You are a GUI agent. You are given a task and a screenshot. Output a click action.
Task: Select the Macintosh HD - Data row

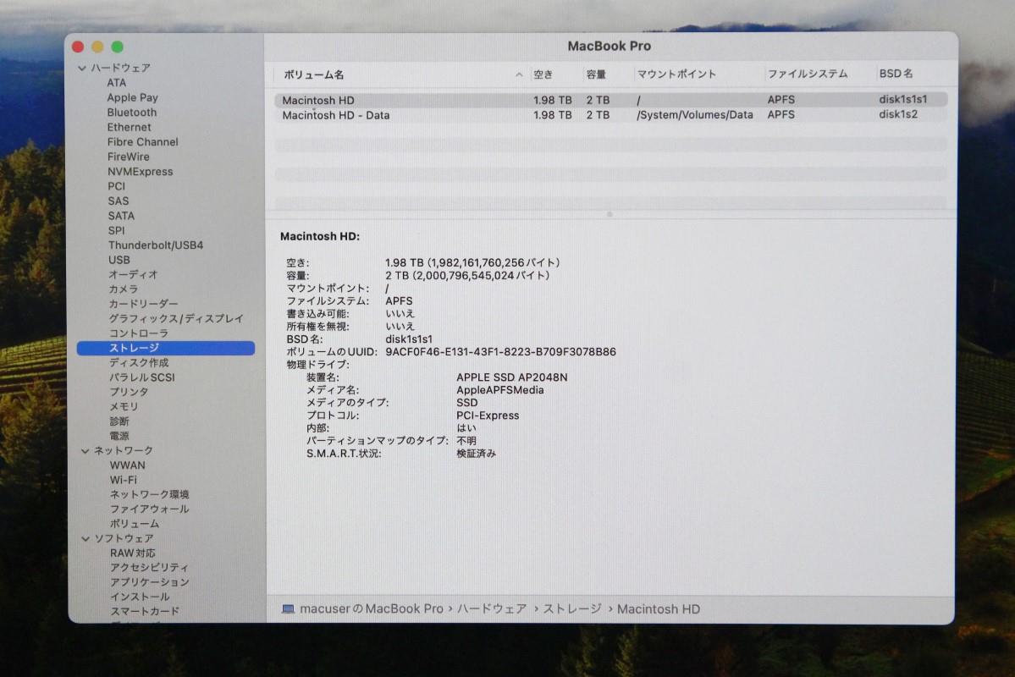point(610,115)
